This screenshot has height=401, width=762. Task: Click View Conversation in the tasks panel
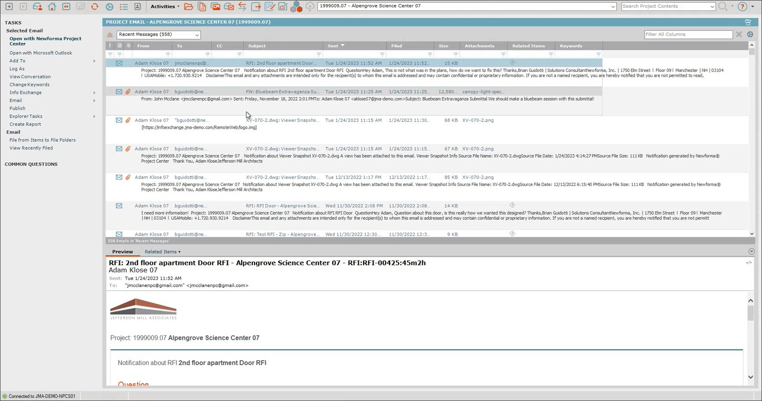30,77
